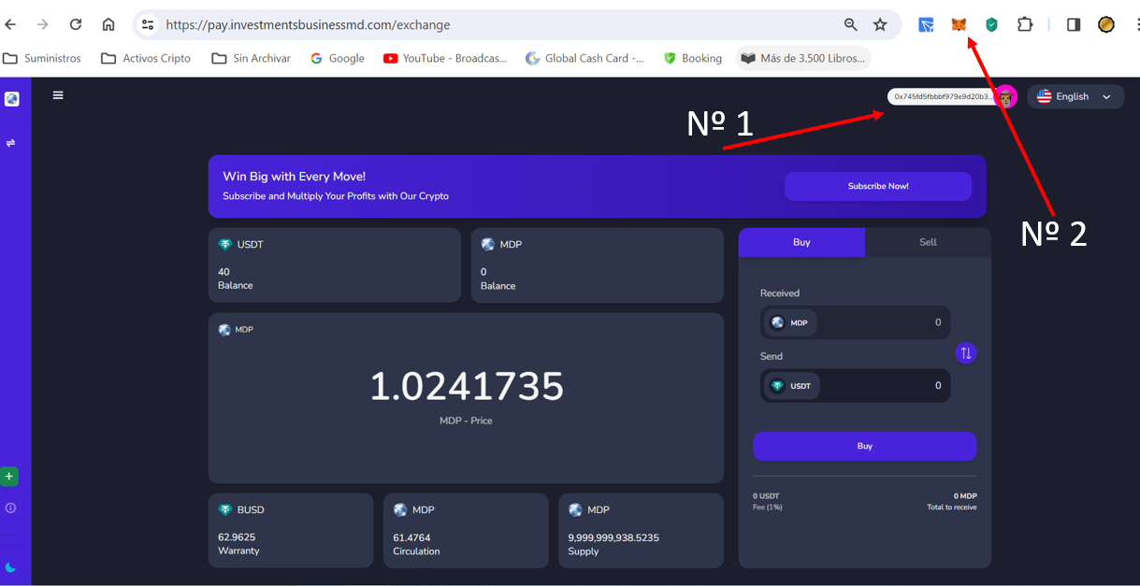
Task: Open the USDT token selector in Send
Action: click(791, 386)
